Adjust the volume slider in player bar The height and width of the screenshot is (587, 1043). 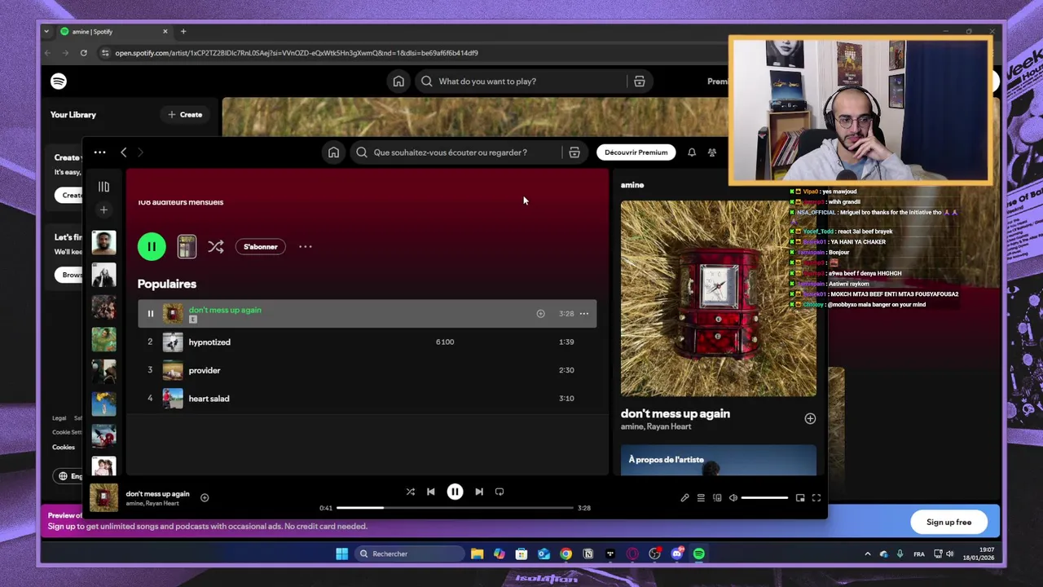click(x=764, y=497)
